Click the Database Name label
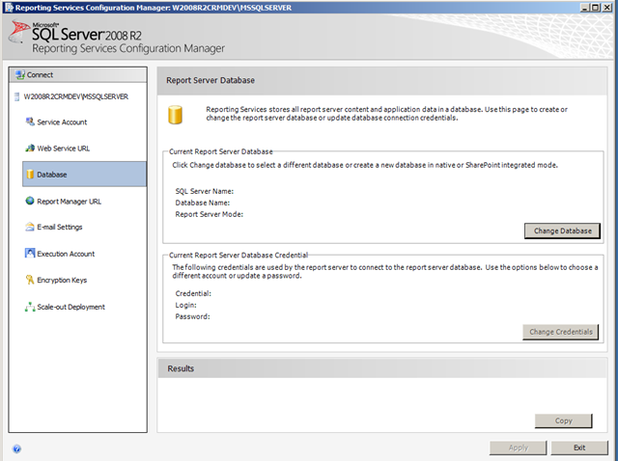 pyautogui.click(x=203, y=203)
